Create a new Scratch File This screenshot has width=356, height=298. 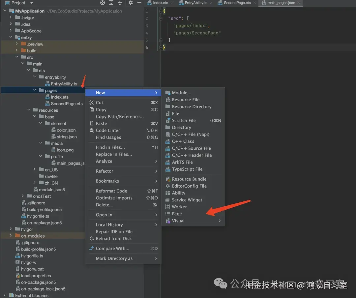[x=193, y=121]
